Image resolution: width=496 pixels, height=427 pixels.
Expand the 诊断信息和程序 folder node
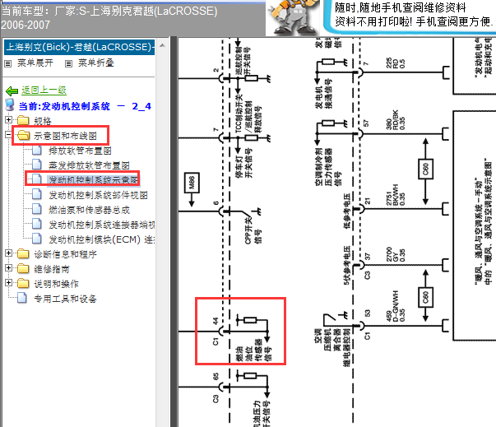coord(8,253)
